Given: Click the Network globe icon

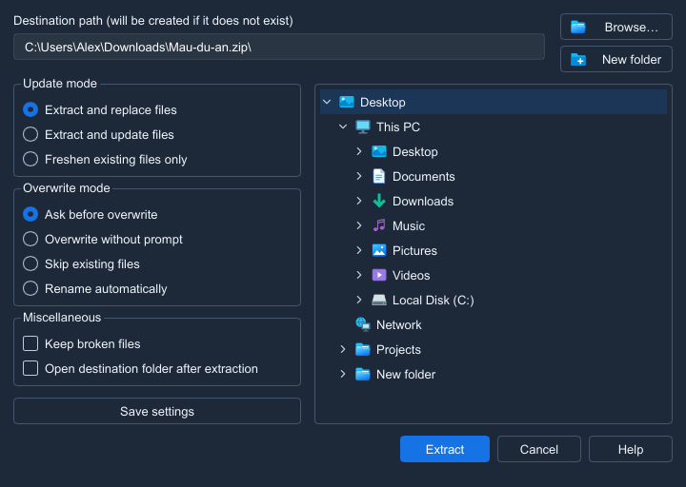Looking at the screenshot, I should [363, 324].
